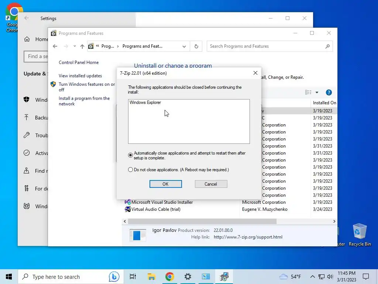Open Bing chat icon in search box

pyautogui.click(x=114, y=277)
